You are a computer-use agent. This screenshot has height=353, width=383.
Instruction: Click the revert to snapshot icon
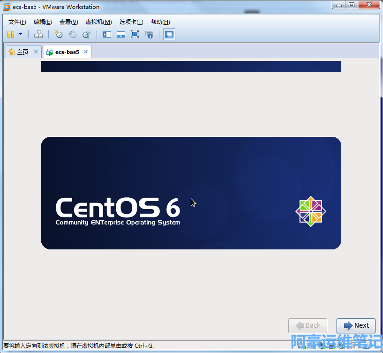point(73,34)
